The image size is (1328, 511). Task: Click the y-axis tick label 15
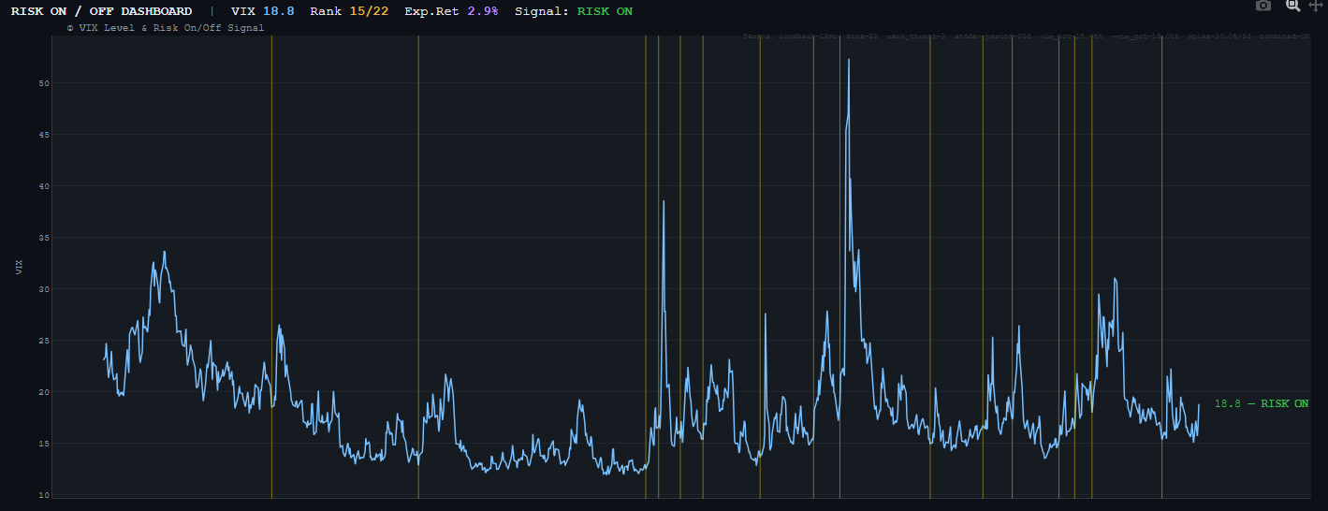43,444
